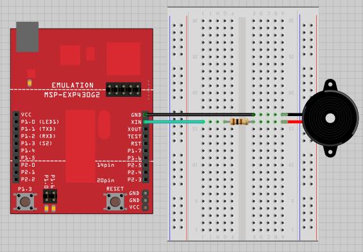Click the MSP-EXP430G2 board name text
This screenshot has height=252, width=363.
click(72, 95)
